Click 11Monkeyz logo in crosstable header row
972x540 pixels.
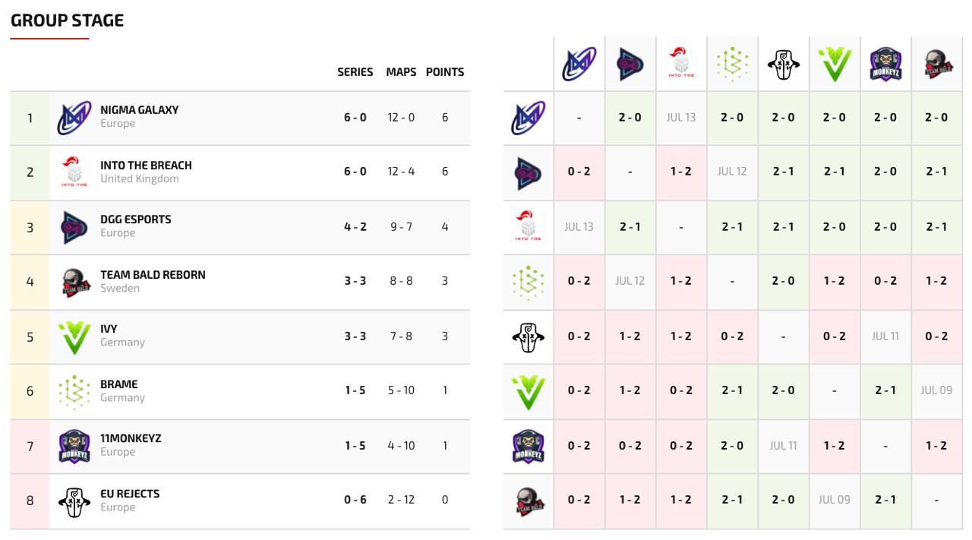[885, 64]
